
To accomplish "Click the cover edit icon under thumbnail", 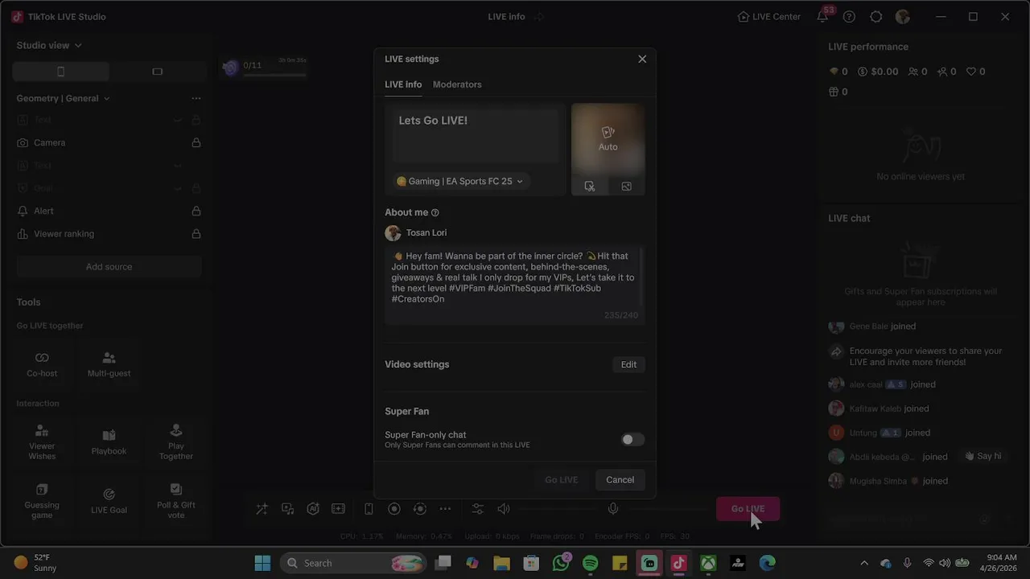I will tap(590, 187).
